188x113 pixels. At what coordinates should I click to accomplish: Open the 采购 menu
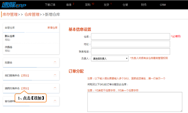88,5
